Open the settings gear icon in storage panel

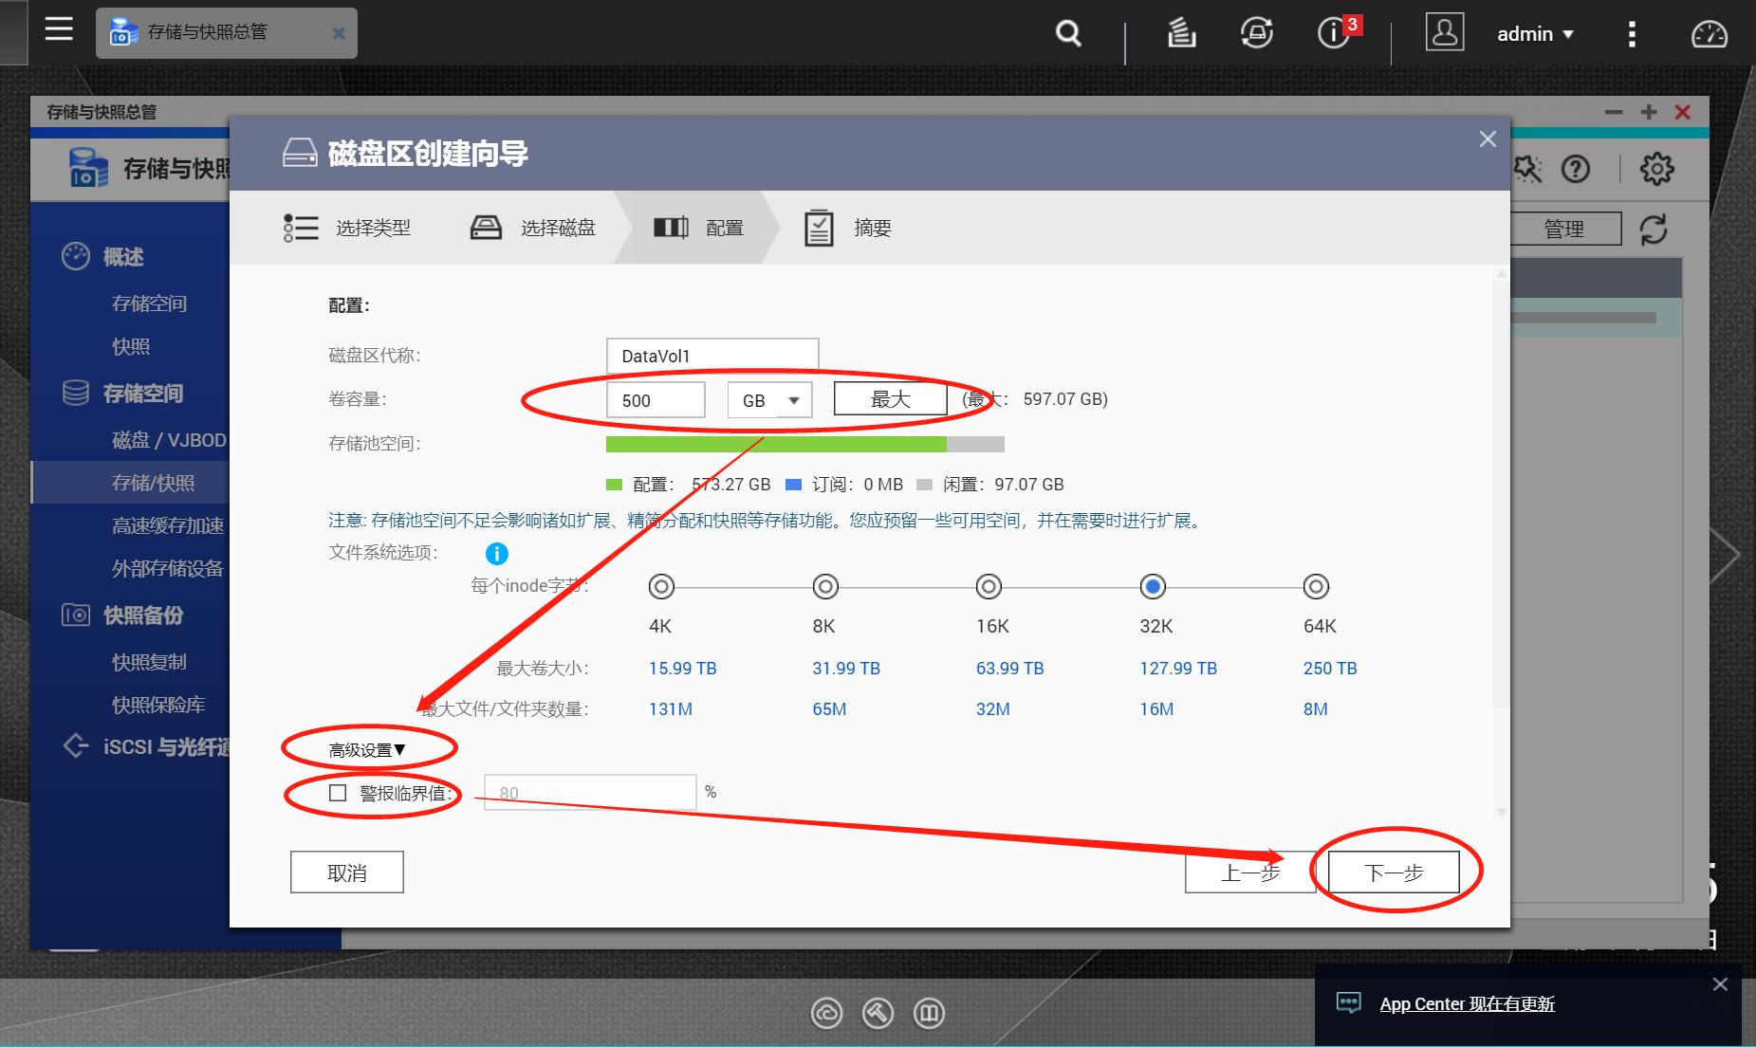[x=1656, y=170]
